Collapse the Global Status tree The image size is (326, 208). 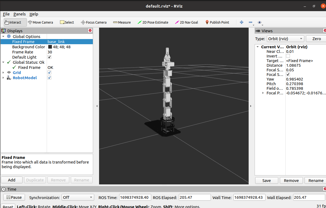click(3, 62)
